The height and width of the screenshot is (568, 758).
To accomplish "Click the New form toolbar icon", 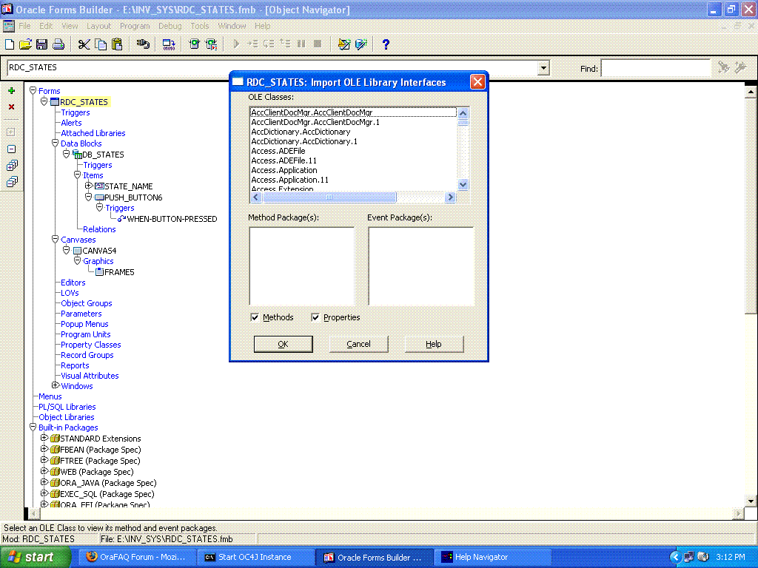I will pos(10,44).
